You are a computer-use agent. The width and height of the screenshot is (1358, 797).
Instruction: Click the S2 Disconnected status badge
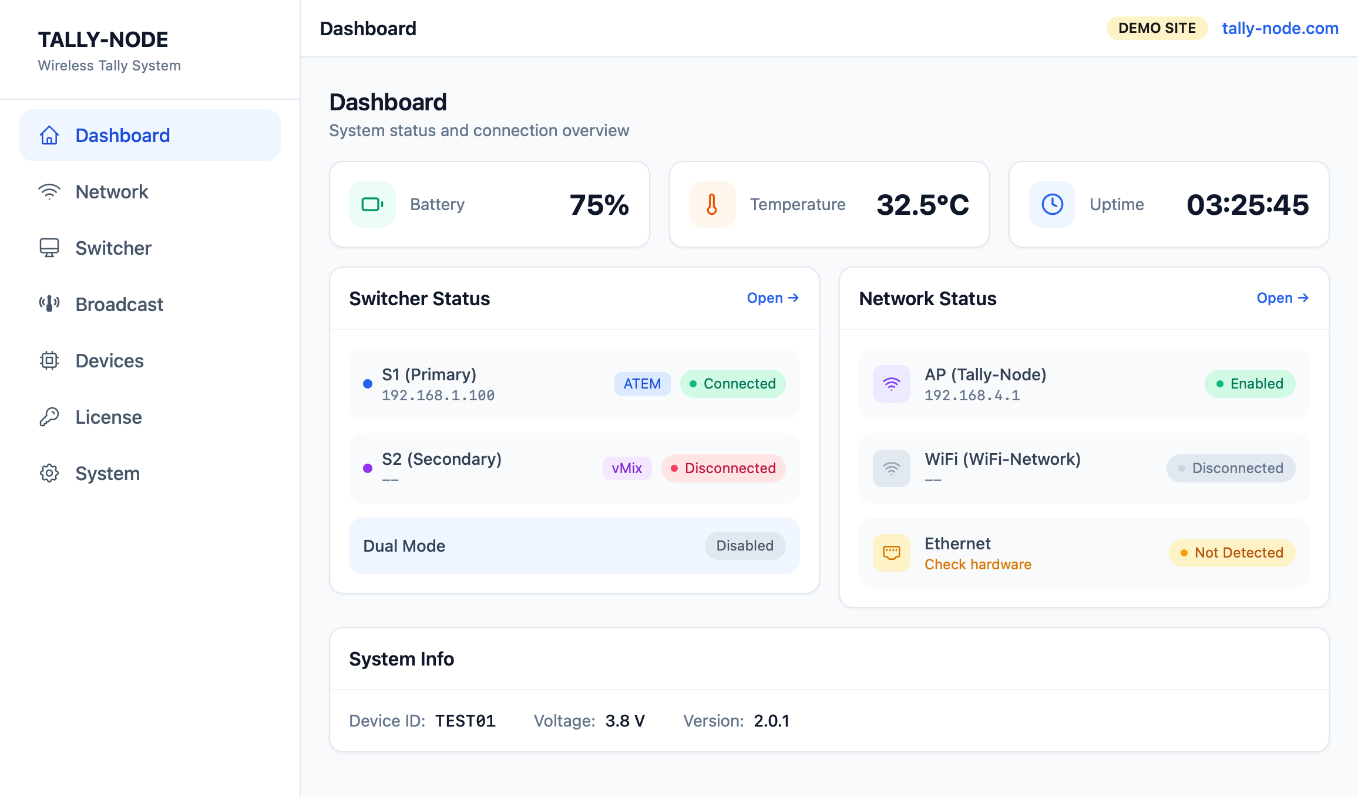click(724, 468)
